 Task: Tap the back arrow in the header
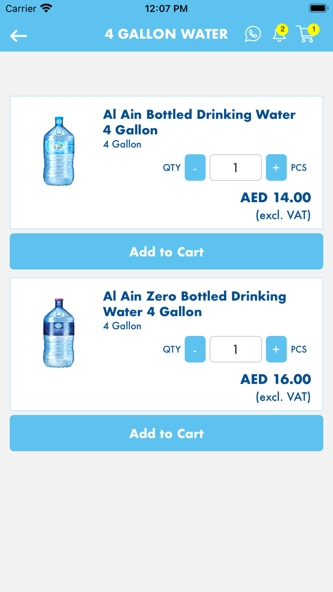coord(18,35)
